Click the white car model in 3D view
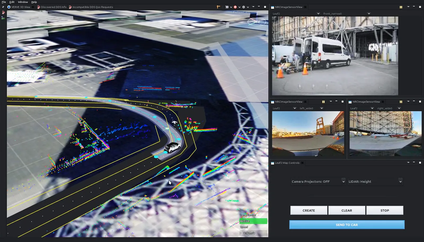 173,146
